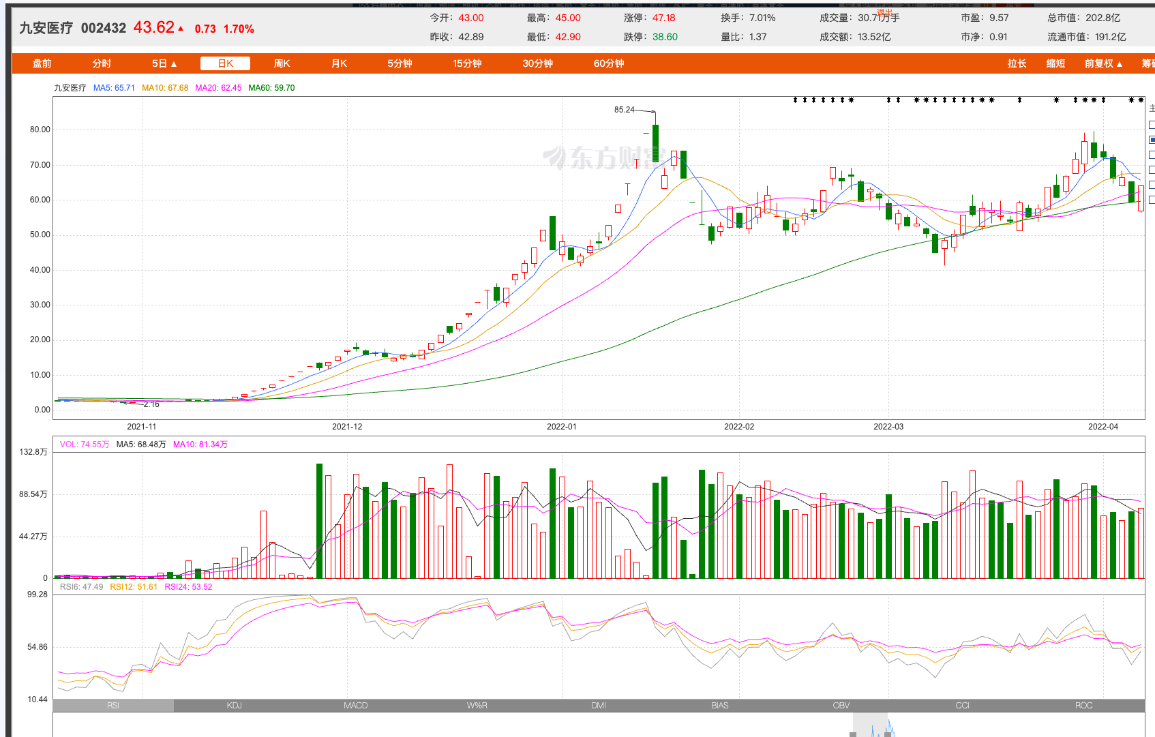The image size is (1155, 737).
Task: Click the shaded selection band of the range slider
Action: (x=871, y=725)
